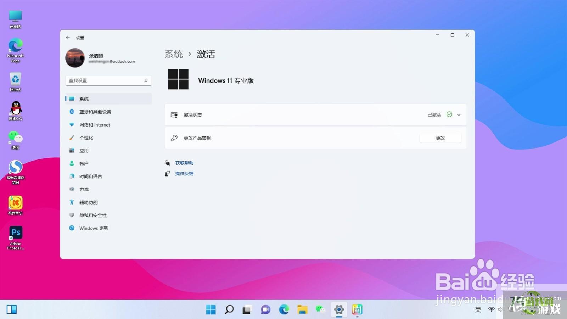Image resolution: width=567 pixels, height=319 pixels.
Task: Open 辅助功能 settings
Action: (108, 202)
